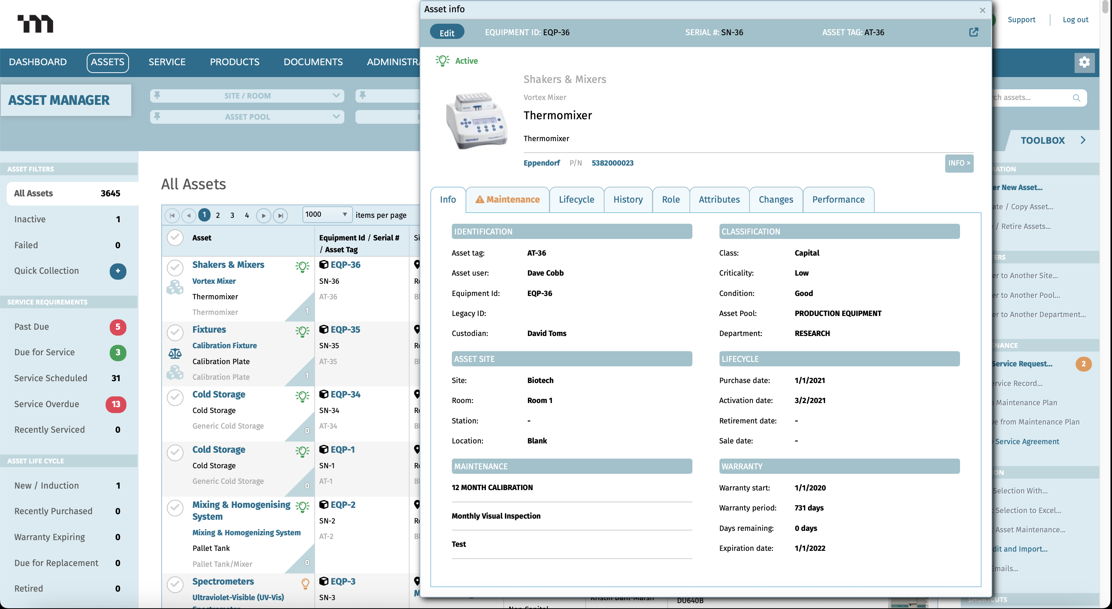Click the calibration scale icon on Fixtures row
Screen dimensions: 1112x609
point(175,354)
